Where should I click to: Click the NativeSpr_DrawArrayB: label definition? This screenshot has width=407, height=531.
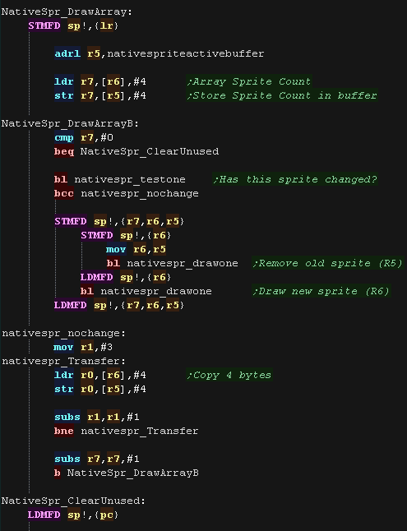[x=70, y=123]
